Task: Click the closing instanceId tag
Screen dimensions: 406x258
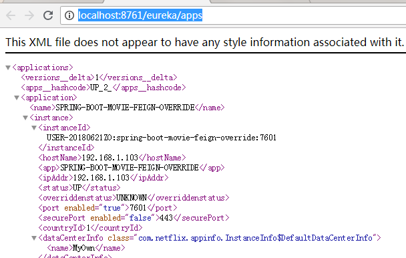Action: coord(66,148)
